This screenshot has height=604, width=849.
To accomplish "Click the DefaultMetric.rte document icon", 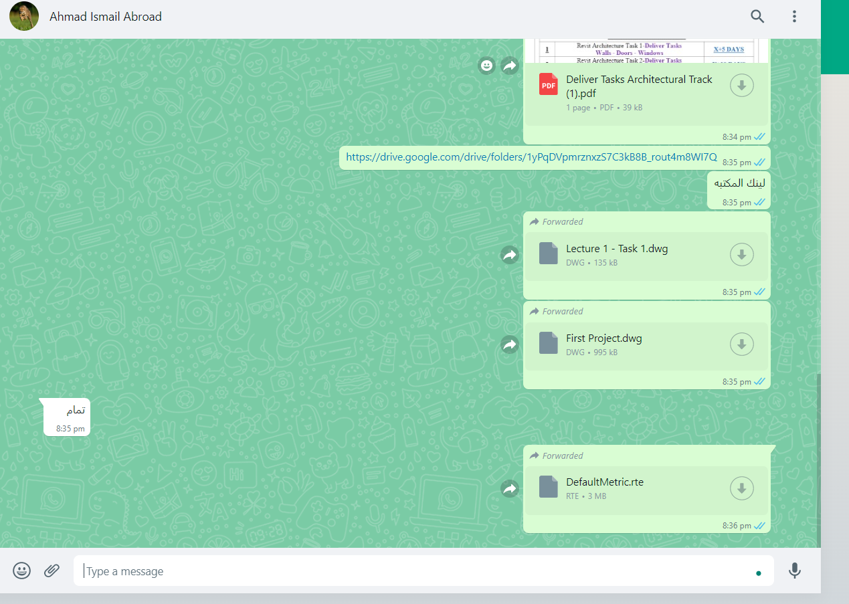I will point(549,488).
